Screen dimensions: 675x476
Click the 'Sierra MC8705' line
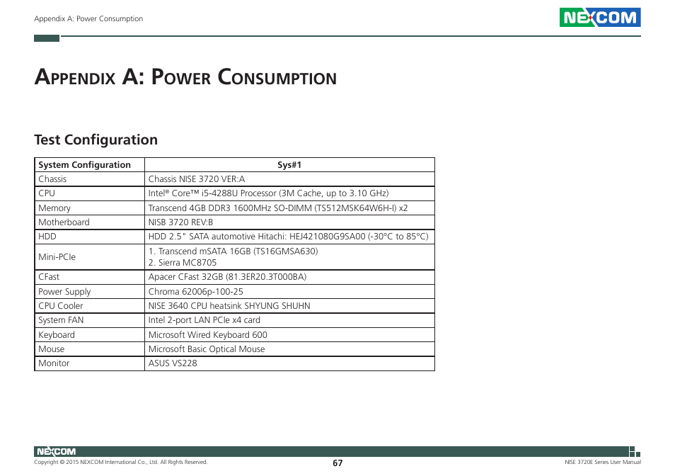point(182,262)
